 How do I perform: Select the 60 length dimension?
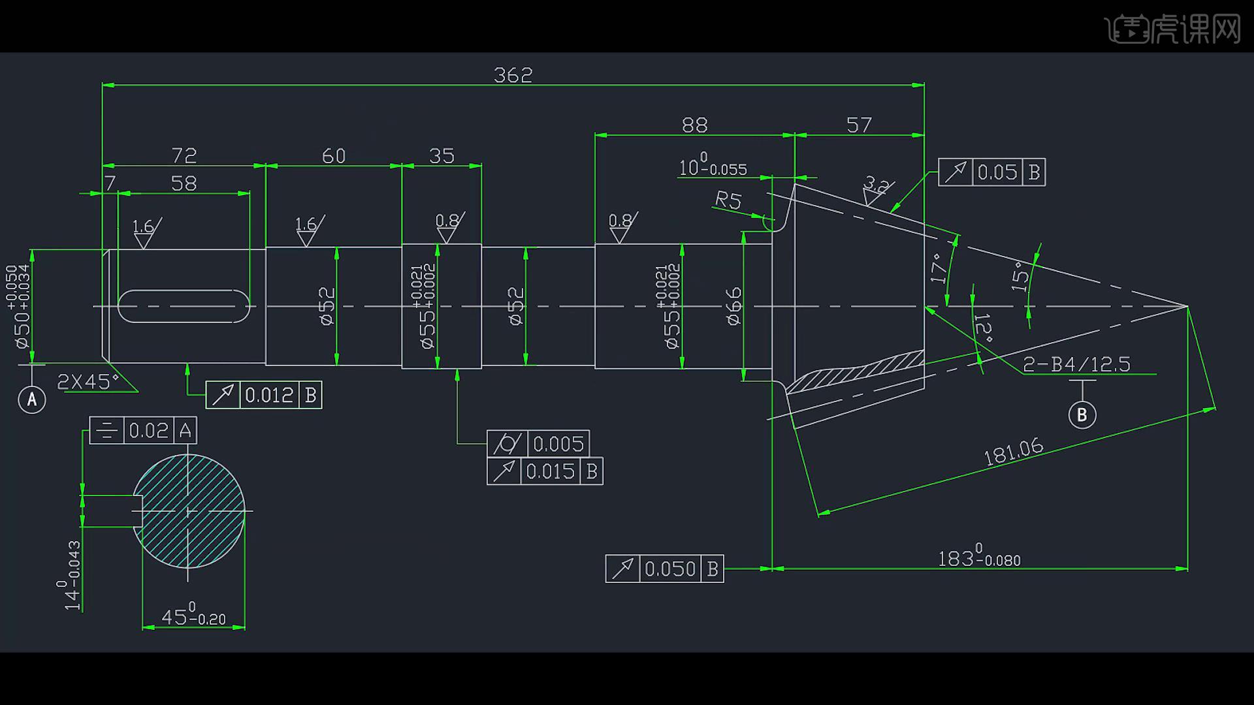pyautogui.click(x=334, y=156)
